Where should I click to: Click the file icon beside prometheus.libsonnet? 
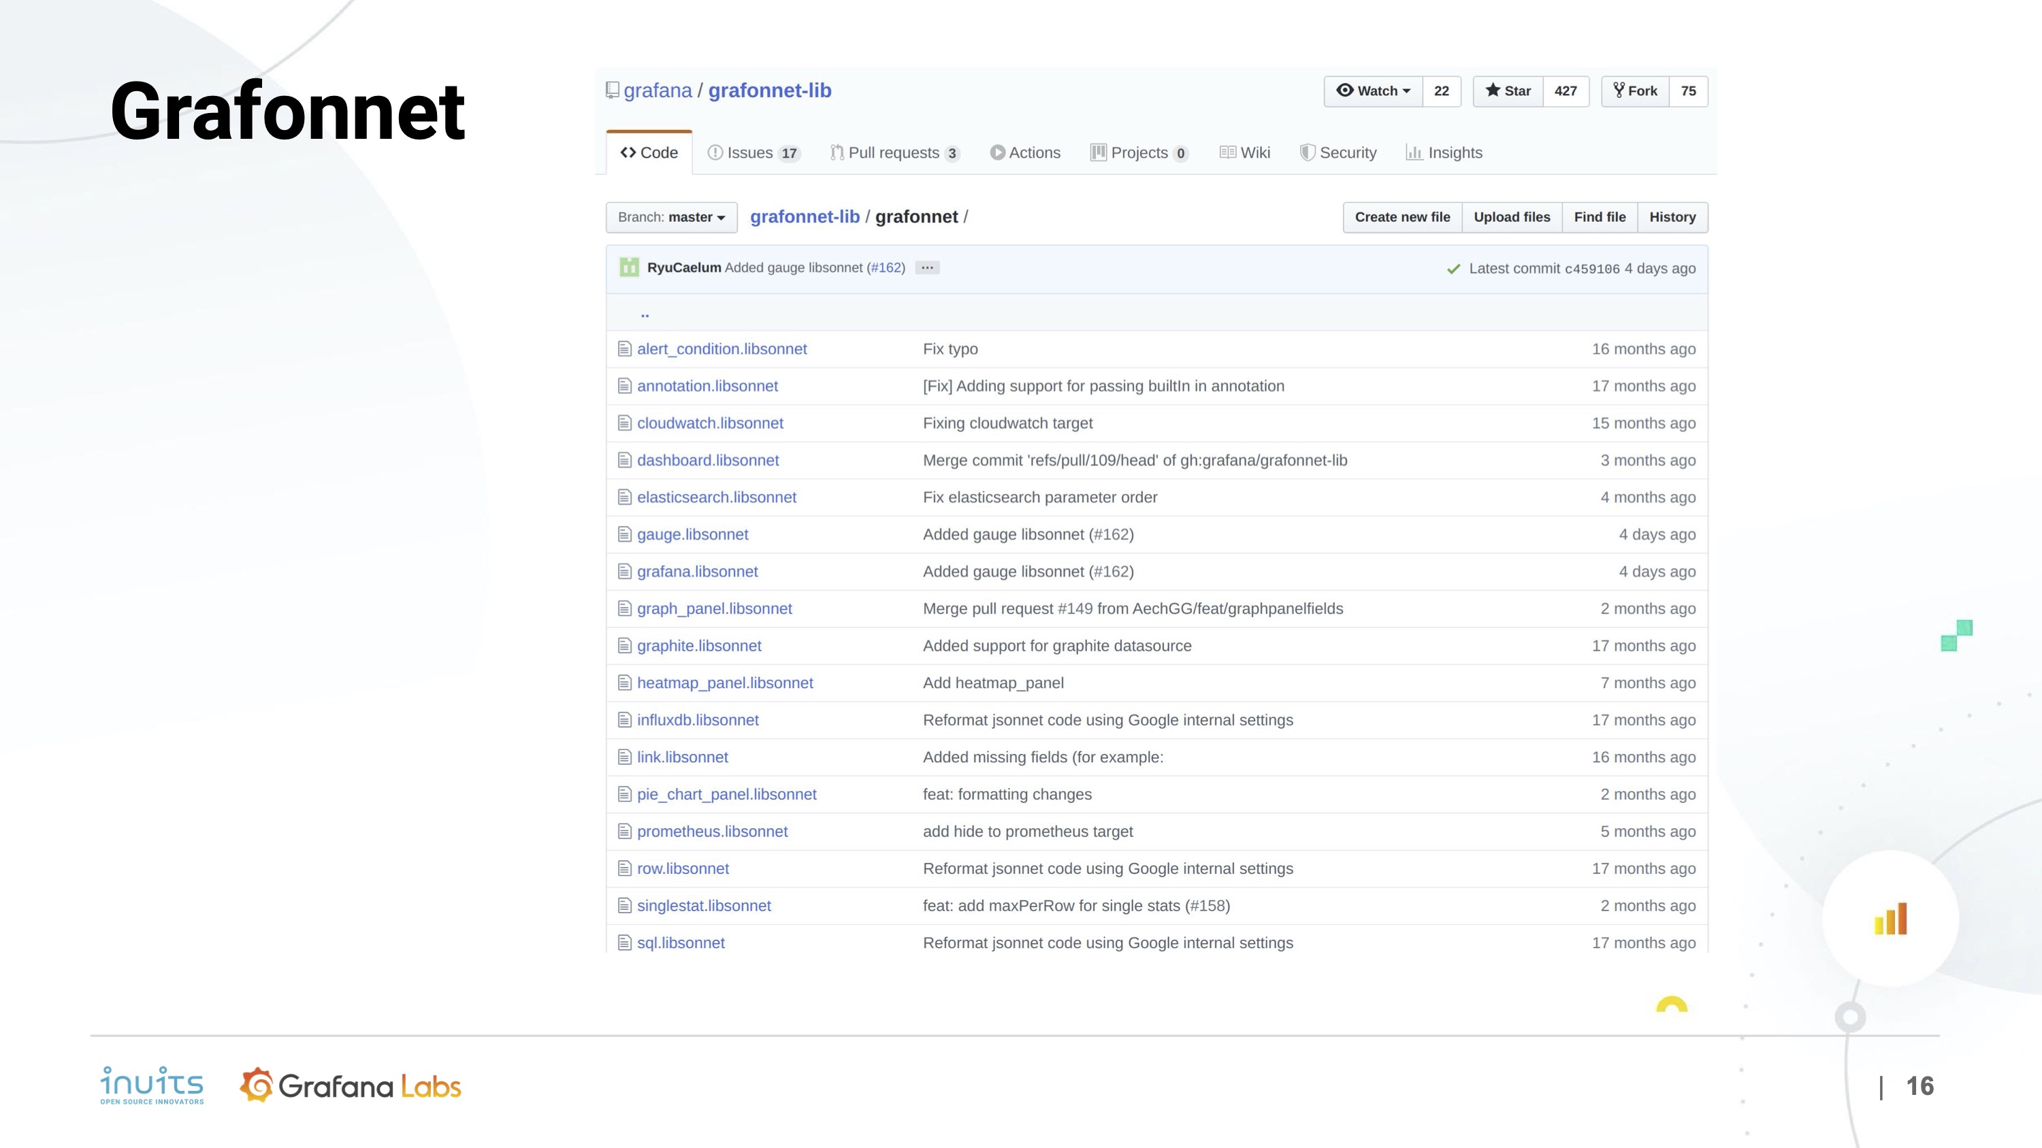click(x=625, y=832)
